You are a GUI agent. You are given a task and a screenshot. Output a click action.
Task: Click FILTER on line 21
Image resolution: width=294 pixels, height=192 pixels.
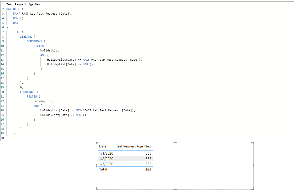32,97
